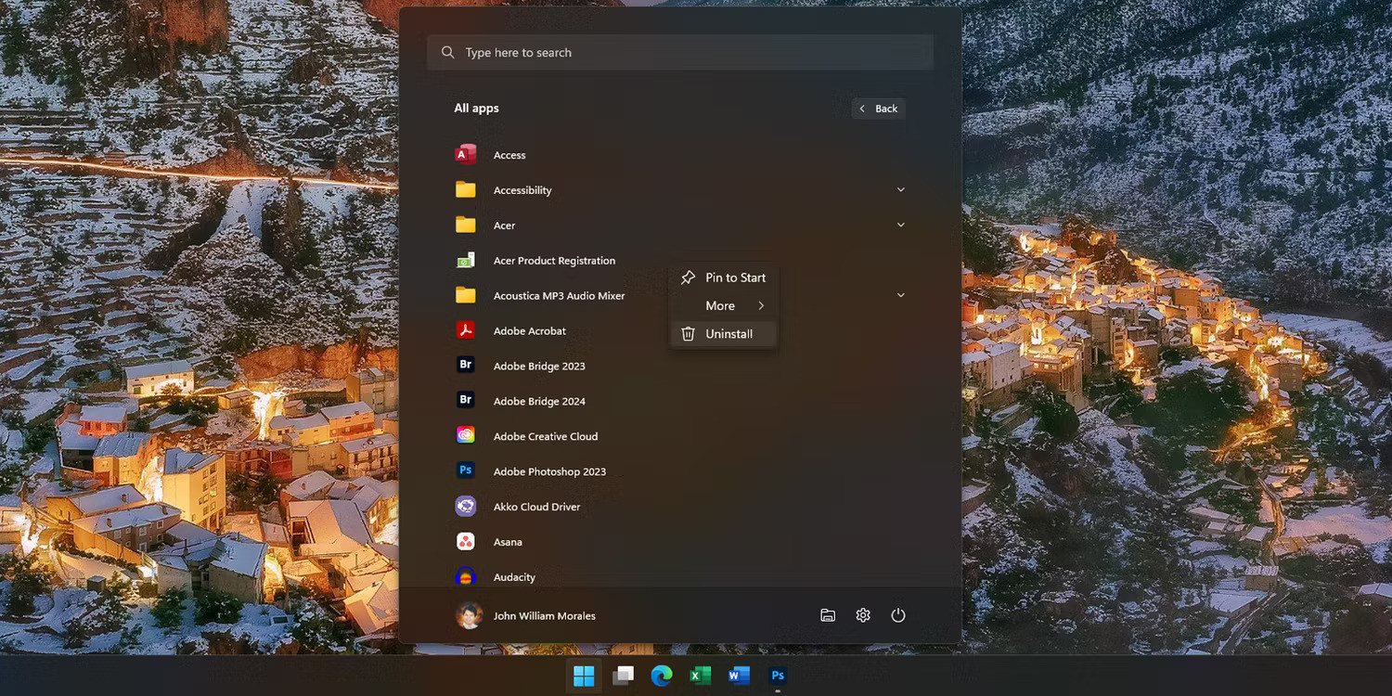This screenshot has height=696, width=1392.
Task: Expand the Accessibility folder
Action: point(899,189)
